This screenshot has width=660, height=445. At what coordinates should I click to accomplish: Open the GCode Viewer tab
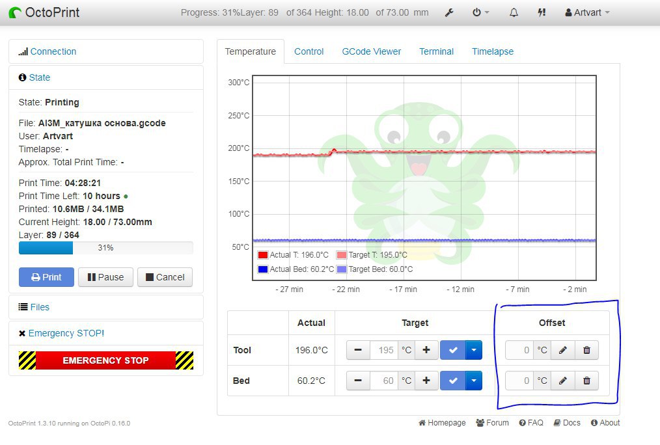point(371,51)
